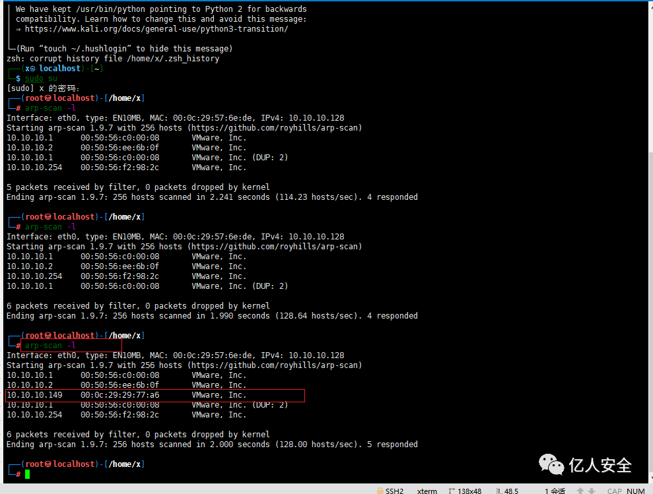Viewport: 653px width, 494px height.
Task: Click line ending with 5 responded
Action: click(x=212, y=445)
